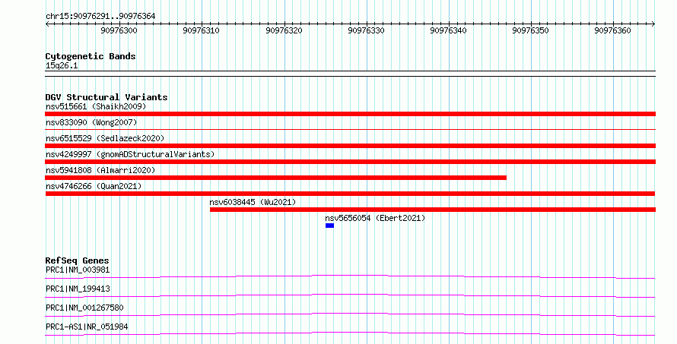Image resolution: width=677 pixels, height=344 pixels.
Task: Open the PRC1-AS1|NR_051984 gene label
Action: click(87, 327)
